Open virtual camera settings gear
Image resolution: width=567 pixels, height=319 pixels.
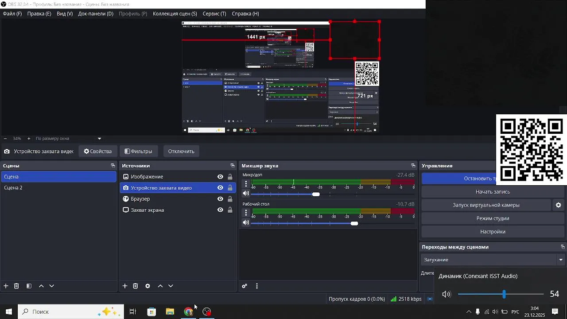559,205
